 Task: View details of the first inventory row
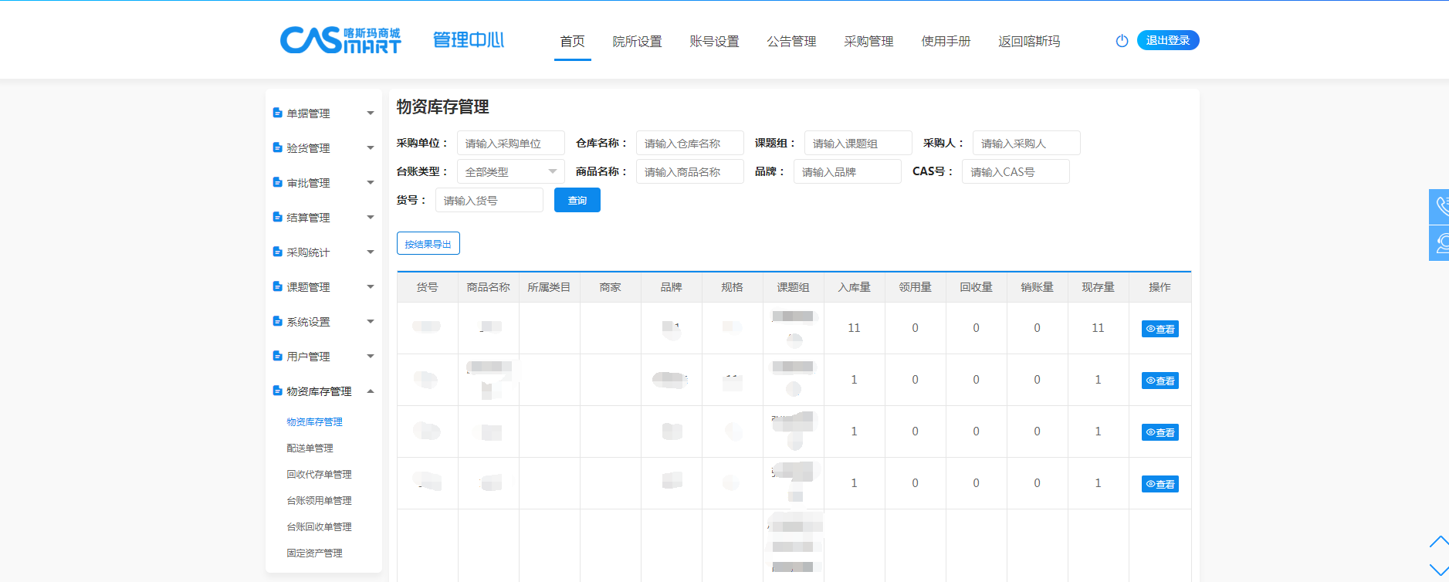click(1160, 329)
